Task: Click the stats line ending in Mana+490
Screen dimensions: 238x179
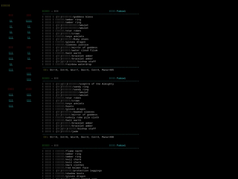Action: point(78,137)
